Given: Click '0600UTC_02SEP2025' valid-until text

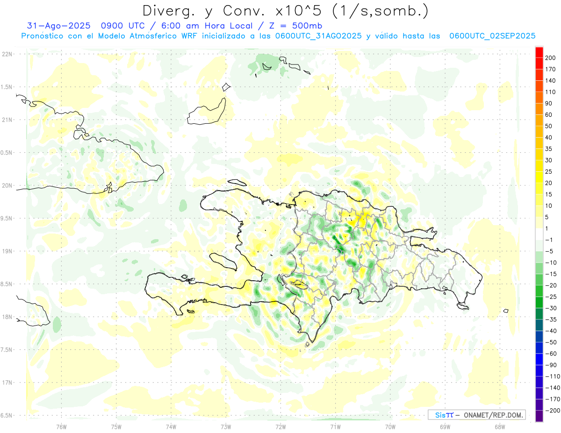Looking at the screenshot, I should tap(492, 36).
